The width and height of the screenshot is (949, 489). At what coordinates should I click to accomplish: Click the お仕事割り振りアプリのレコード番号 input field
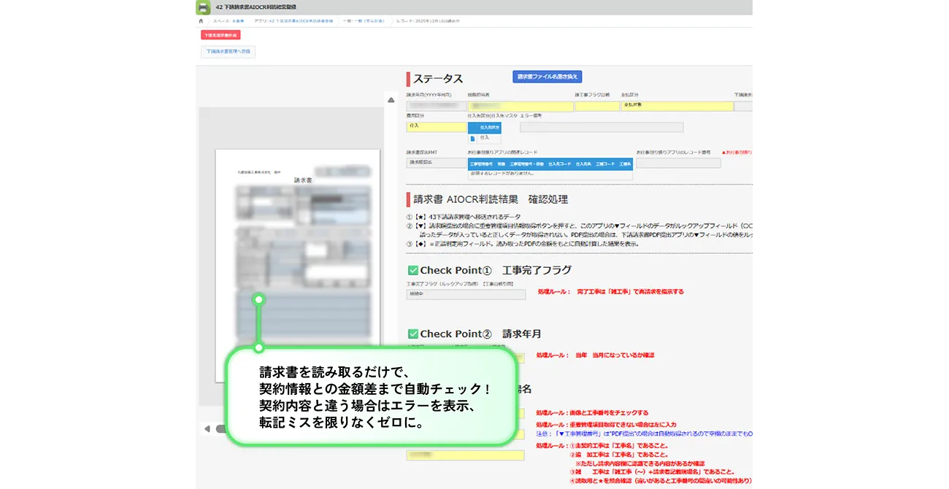point(677,163)
